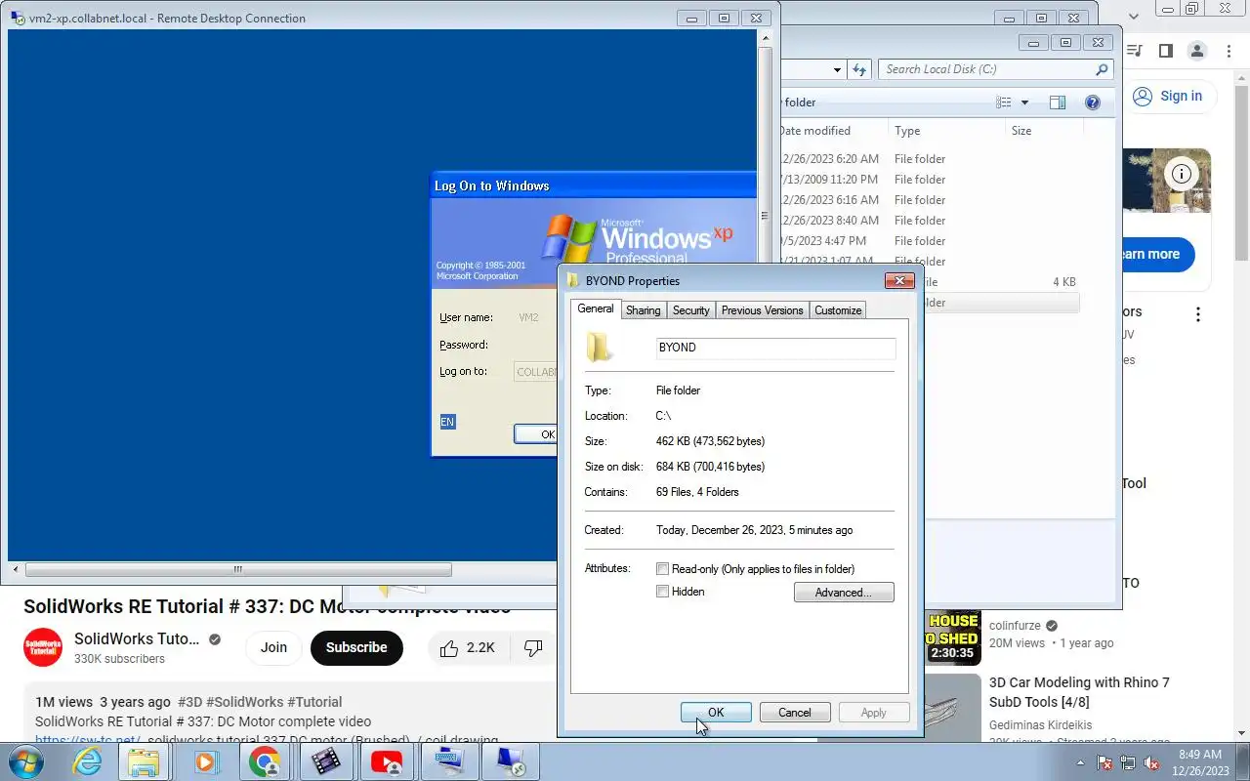Open Chrome media control icon
Viewport: 1250px width, 781px height.
coord(1134,51)
